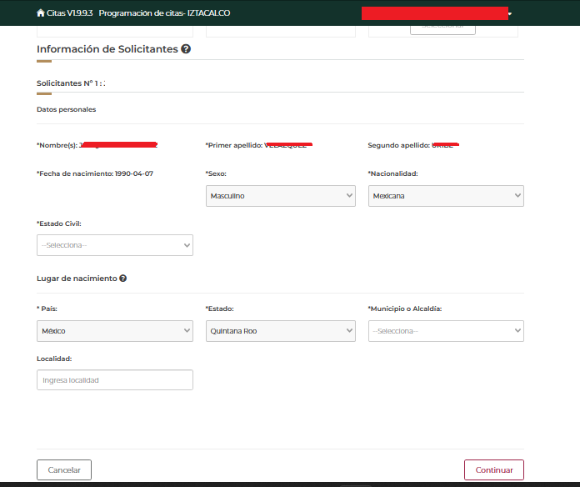This screenshot has height=487, width=580.
Task: Expand the Nacionalidad dropdown showing Mexicana
Action: [x=446, y=196]
